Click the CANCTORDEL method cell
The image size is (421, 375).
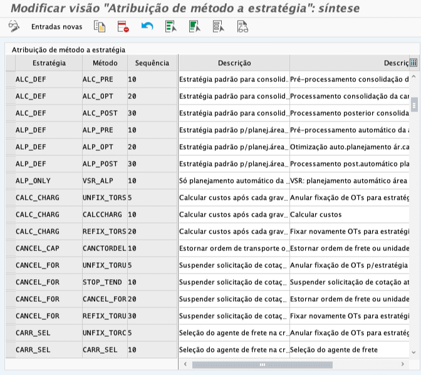point(105,249)
